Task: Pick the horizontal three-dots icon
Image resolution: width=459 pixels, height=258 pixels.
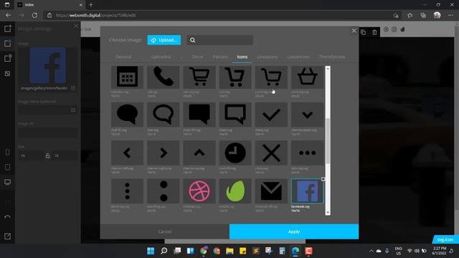Action: pyautogui.click(x=308, y=153)
